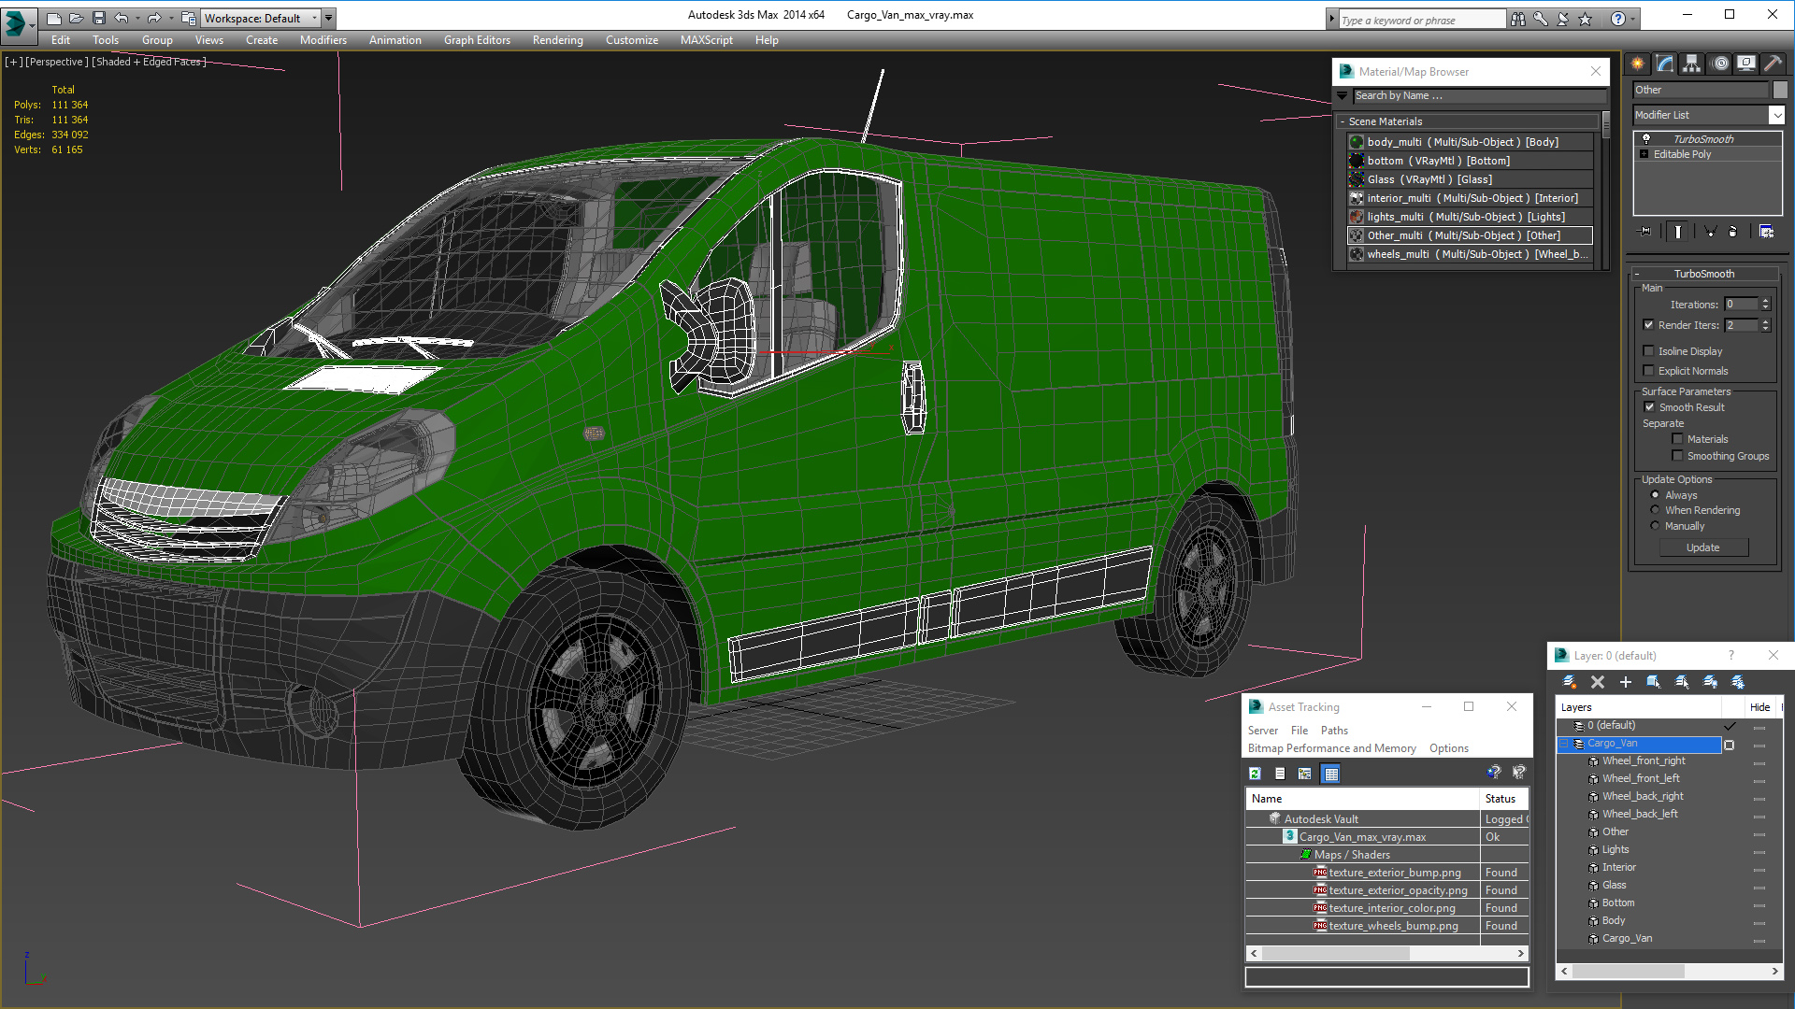
Task: Check Separate by Materials option
Action: (x=1678, y=439)
